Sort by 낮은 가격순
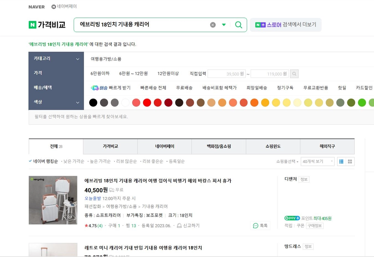The width and height of the screenshot is (374, 257). (74, 161)
